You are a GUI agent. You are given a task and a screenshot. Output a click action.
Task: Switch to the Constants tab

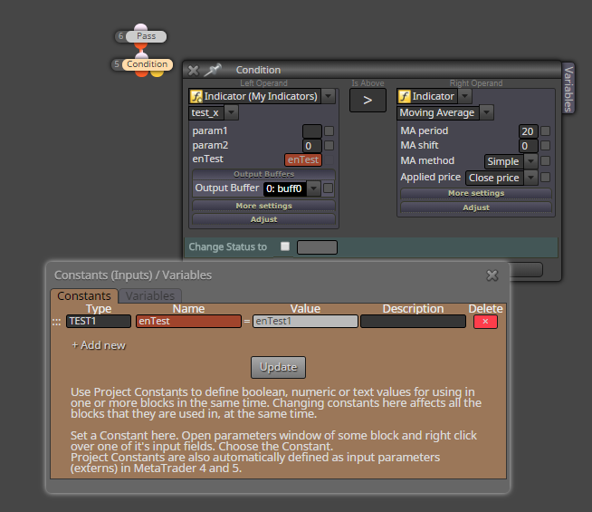tap(84, 295)
